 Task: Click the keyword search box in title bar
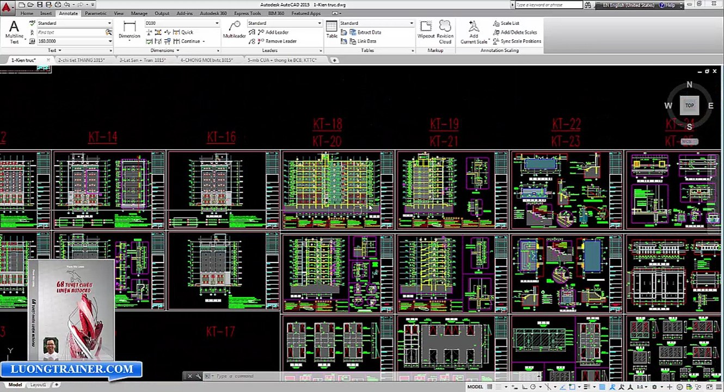point(549,5)
